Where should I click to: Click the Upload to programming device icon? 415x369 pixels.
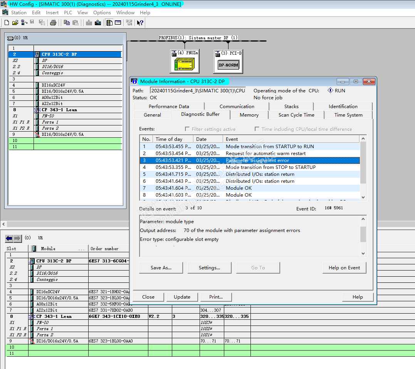tap(98, 23)
